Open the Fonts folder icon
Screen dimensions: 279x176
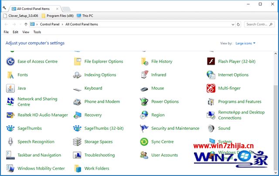10,75
